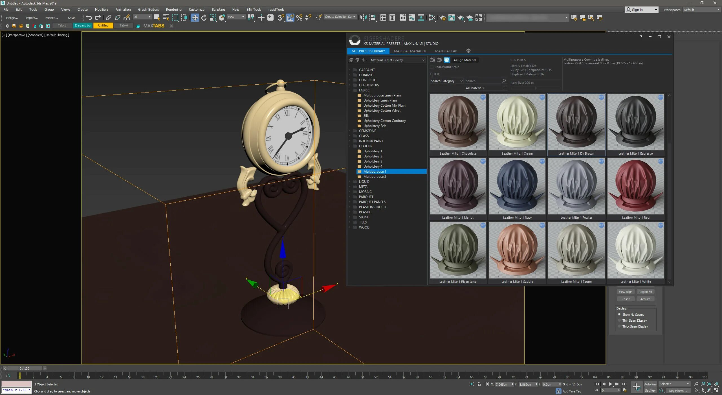This screenshot has width=722, height=395.
Task: Click the Select and Link chain icon
Action: 108,17
